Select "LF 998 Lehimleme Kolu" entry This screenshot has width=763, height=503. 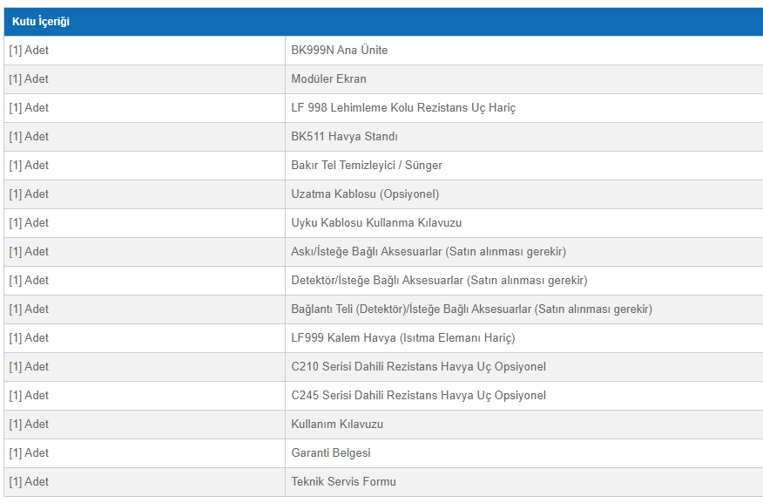403,108
